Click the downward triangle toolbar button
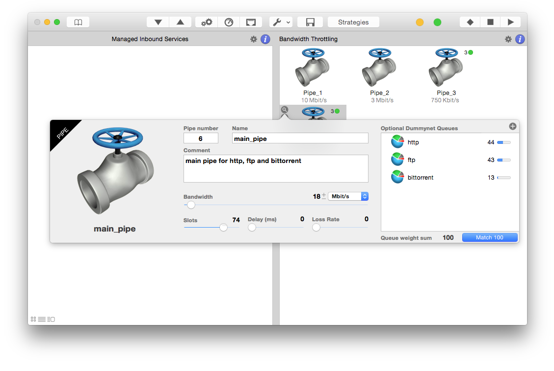Screen dimensions: 554x371 pyautogui.click(x=158, y=22)
